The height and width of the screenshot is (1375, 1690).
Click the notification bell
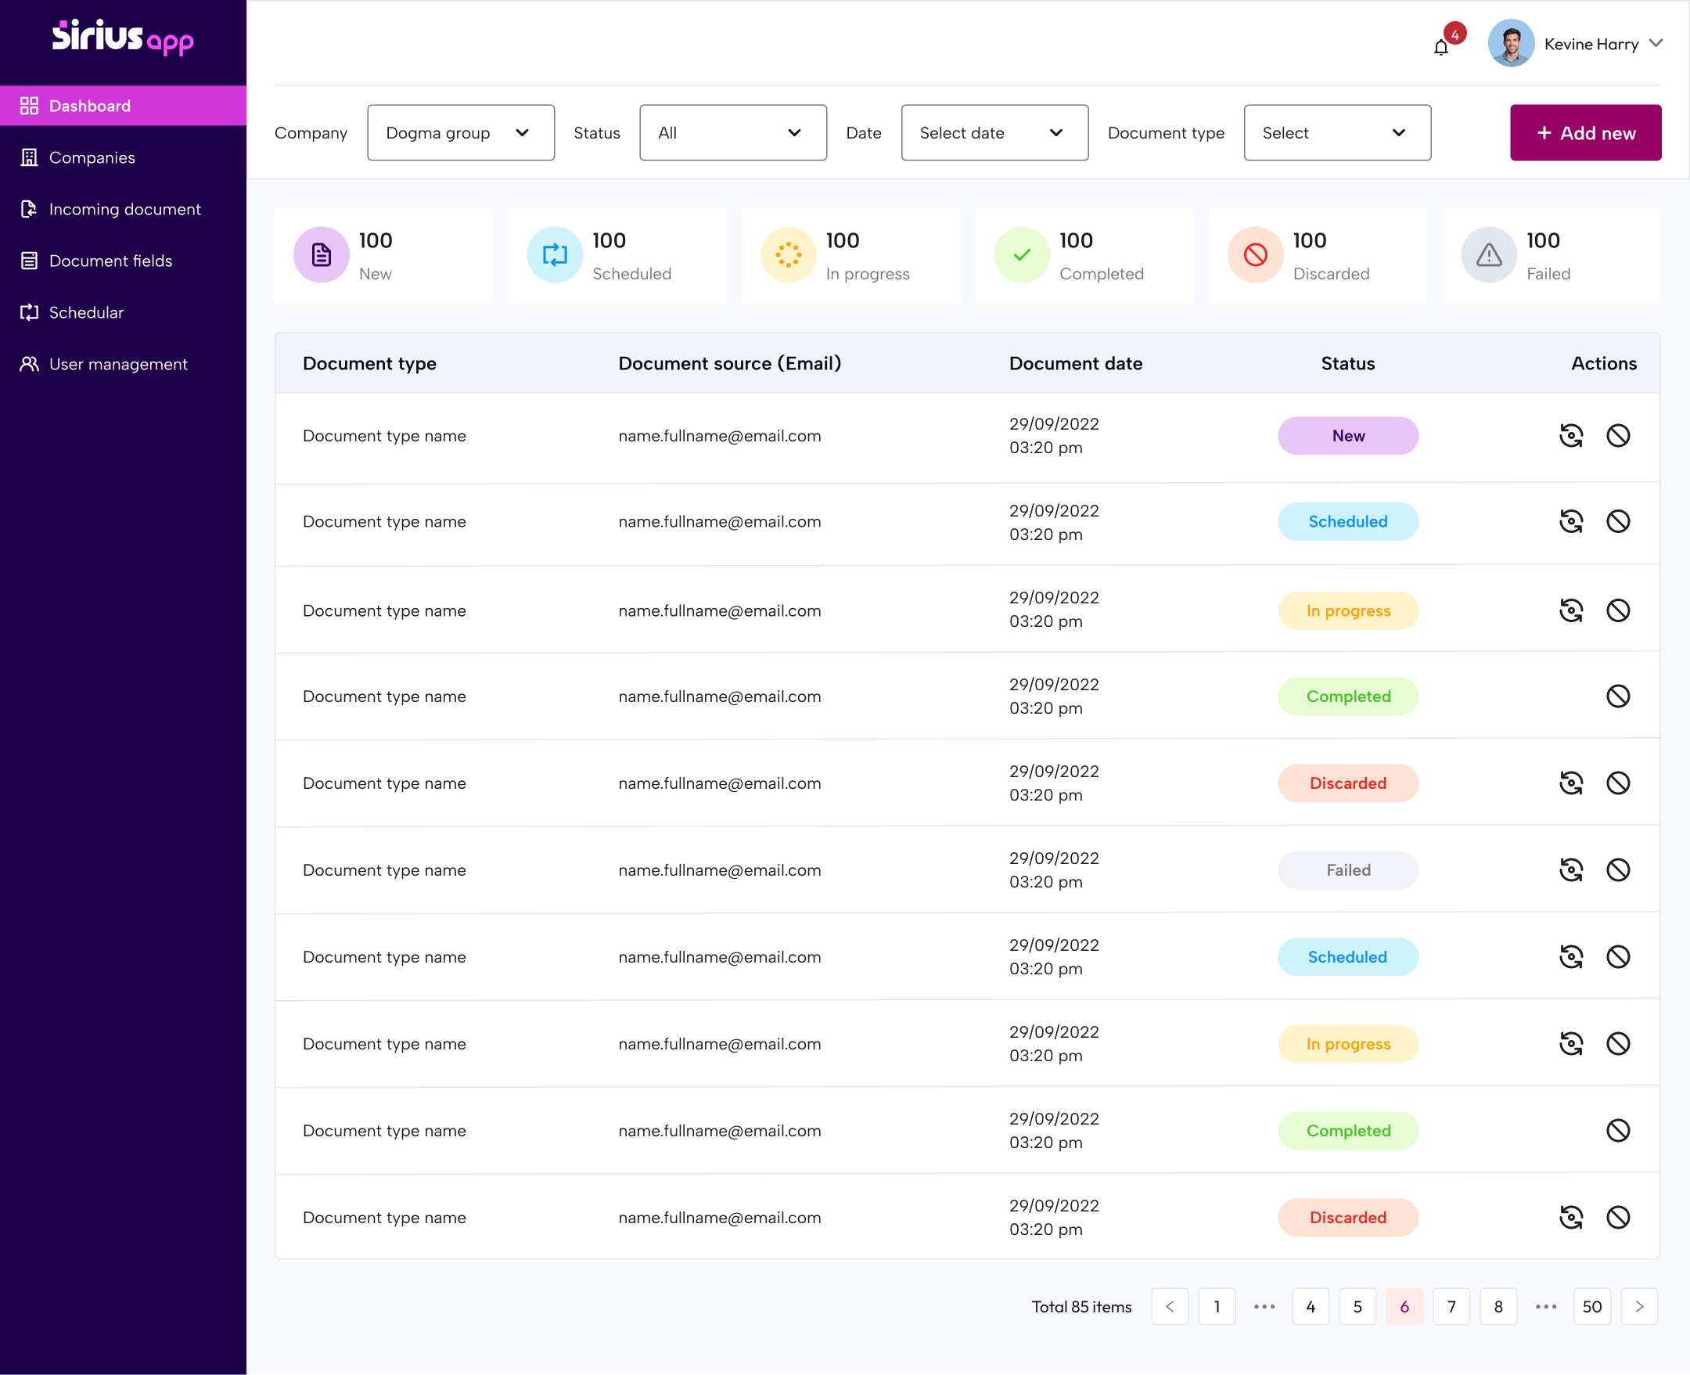click(x=1441, y=46)
